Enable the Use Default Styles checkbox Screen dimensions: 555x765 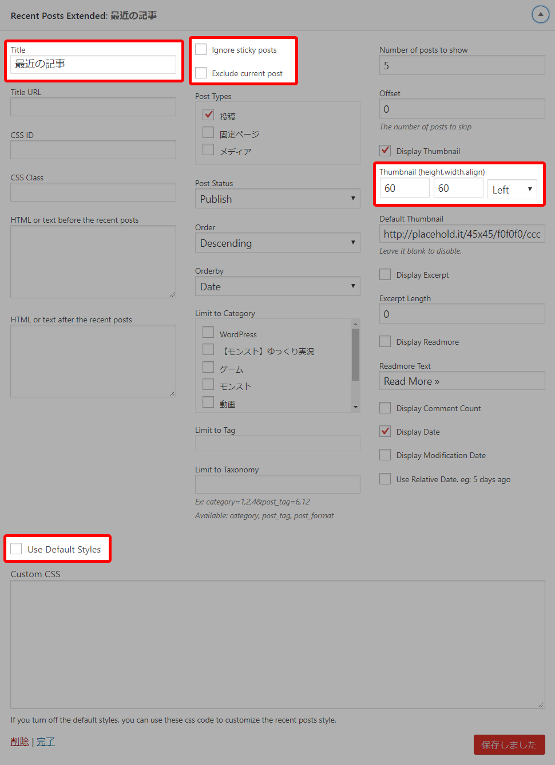coord(16,549)
